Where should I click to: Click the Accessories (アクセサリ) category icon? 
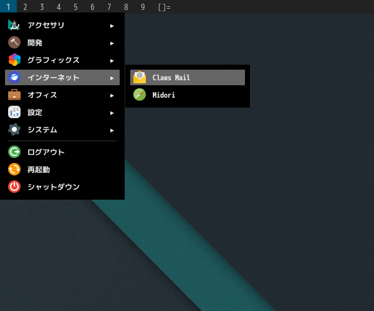coord(14,25)
